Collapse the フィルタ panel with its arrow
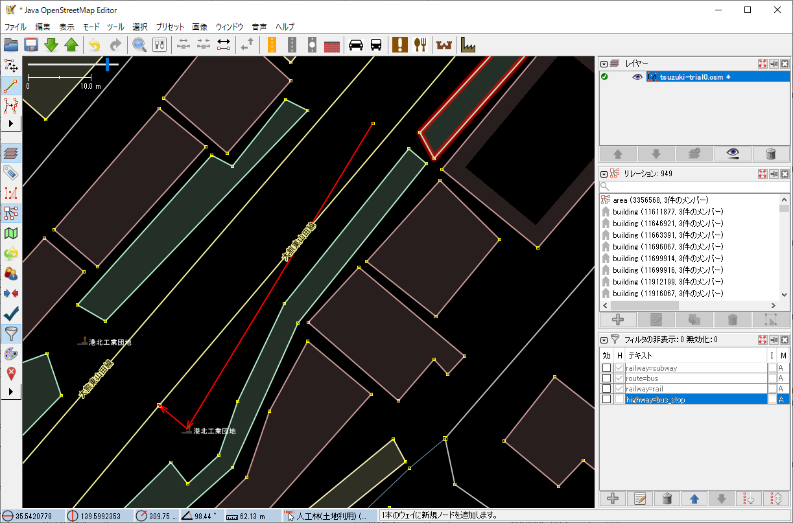This screenshot has height=523, width=793. click(x=604, y=340)
